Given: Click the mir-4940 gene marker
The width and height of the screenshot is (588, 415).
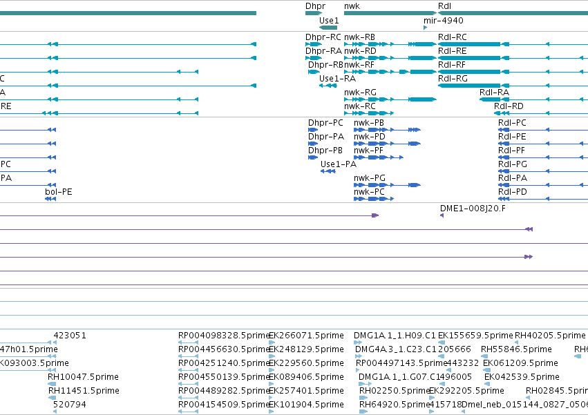Looking at the screenshot, I should [x=425, y=28].
